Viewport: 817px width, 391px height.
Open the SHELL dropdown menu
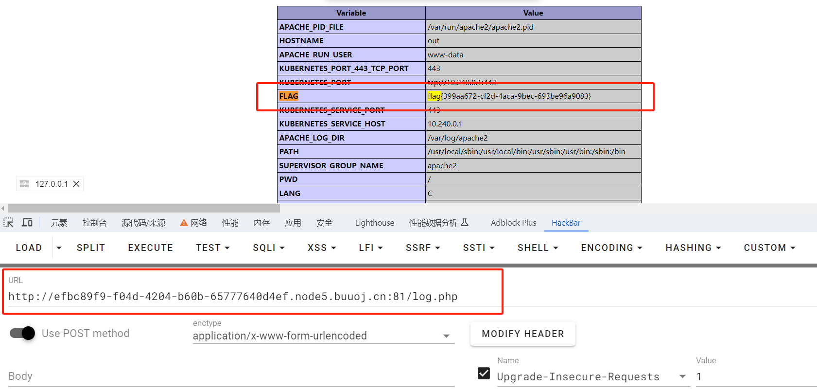[538, 248]
